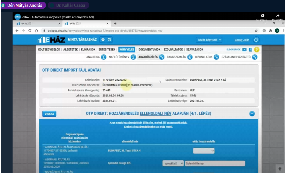The image size is (285, 173).
Task: Click the euro icon next to Bankszámlák
Action: click(190, 57)
